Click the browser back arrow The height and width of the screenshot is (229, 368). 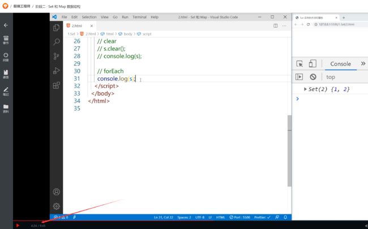point(296,24)
